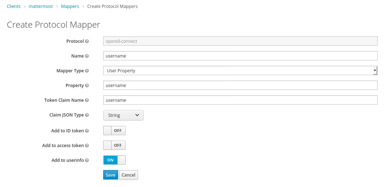Show Mapper Type help tooltip icon
Image resolution: width=387 pixels, height=187 pixels.
pos(87,71)
